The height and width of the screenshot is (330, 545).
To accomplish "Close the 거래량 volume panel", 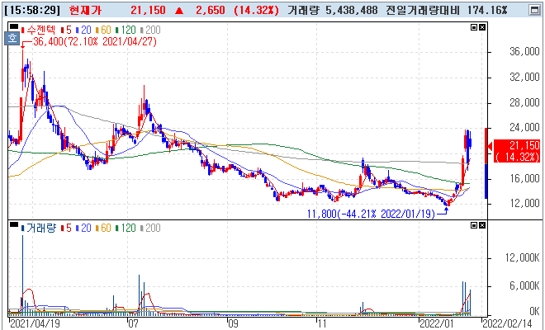I will (x=482, y=225).
